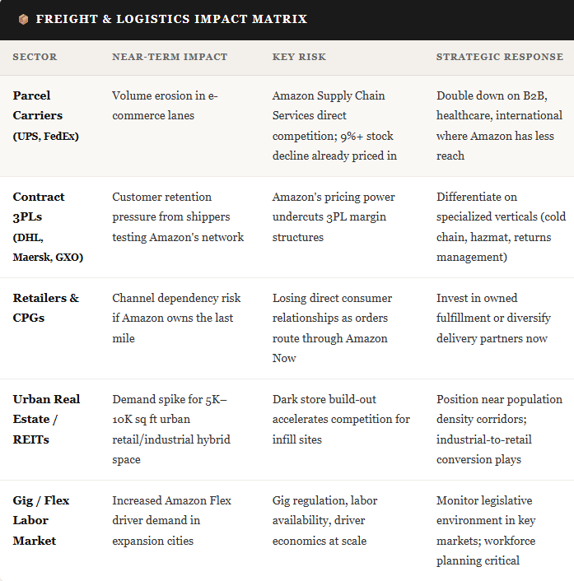Screen dimensions: 574x581
Task: Click the Contract 3PLs sector cell
Action: coord(48,227)
